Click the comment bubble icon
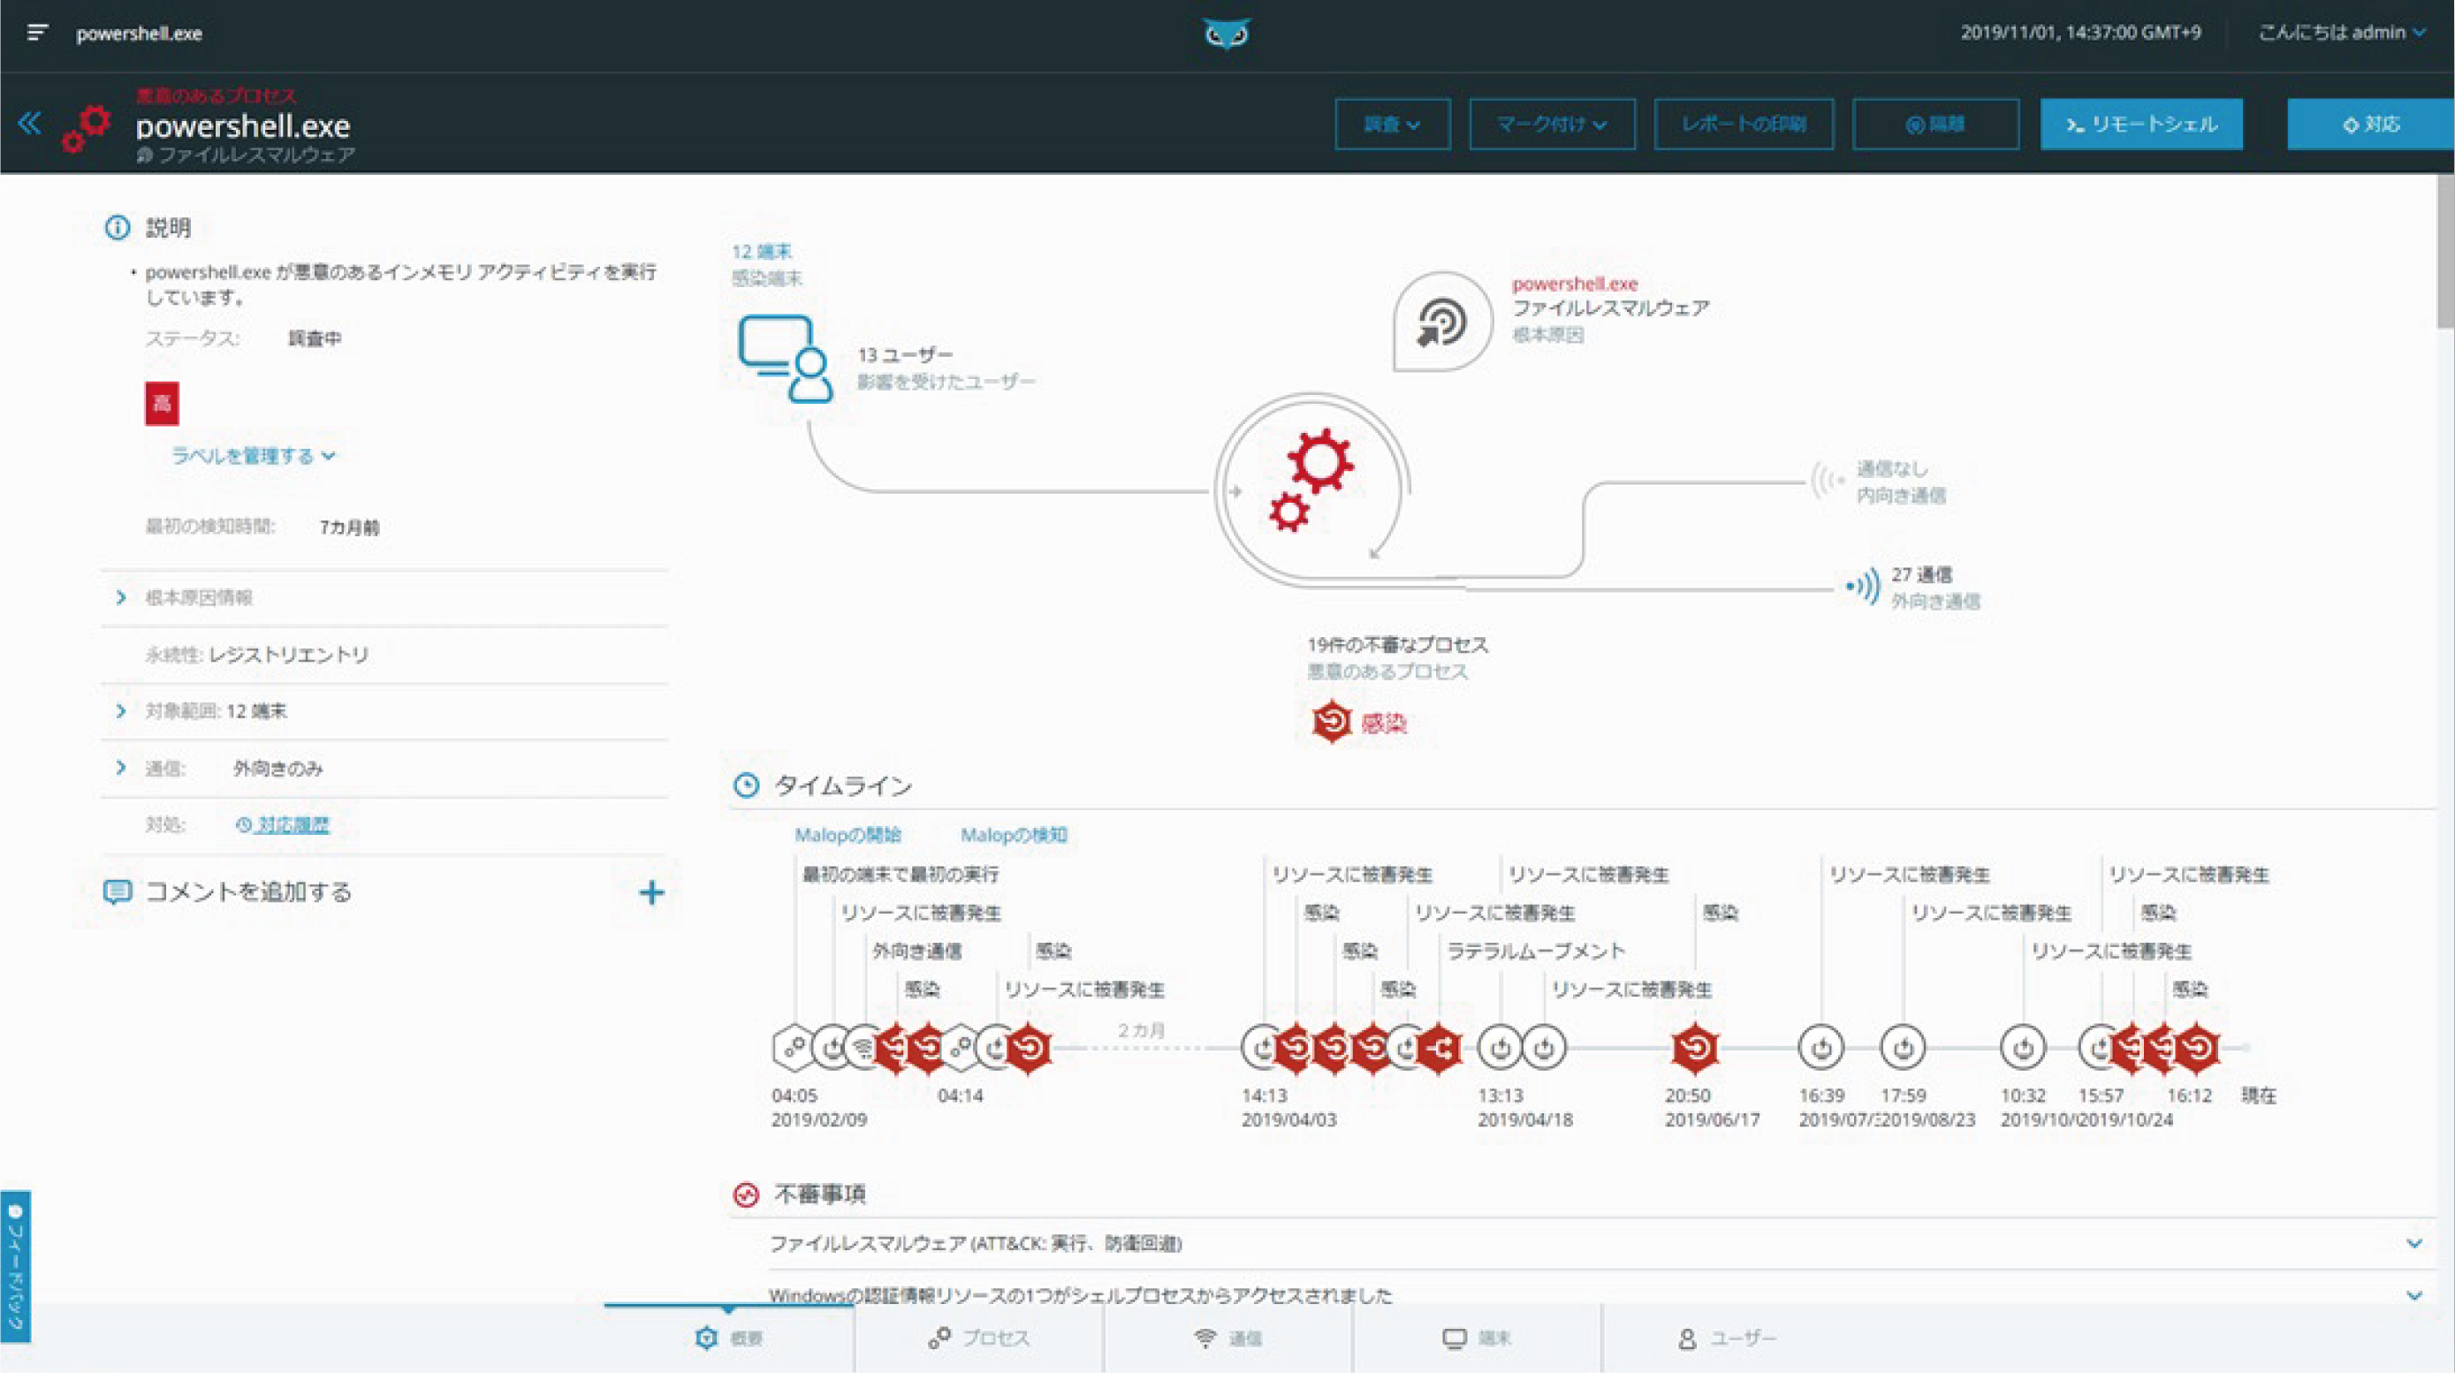 [118, 891]
